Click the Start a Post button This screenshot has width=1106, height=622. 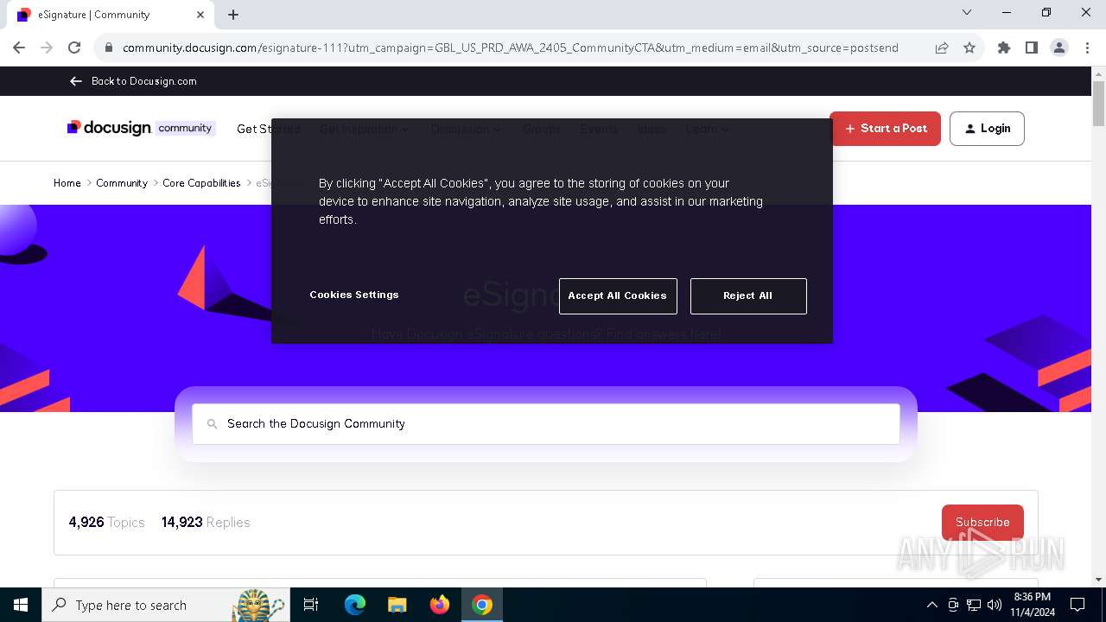885,129
